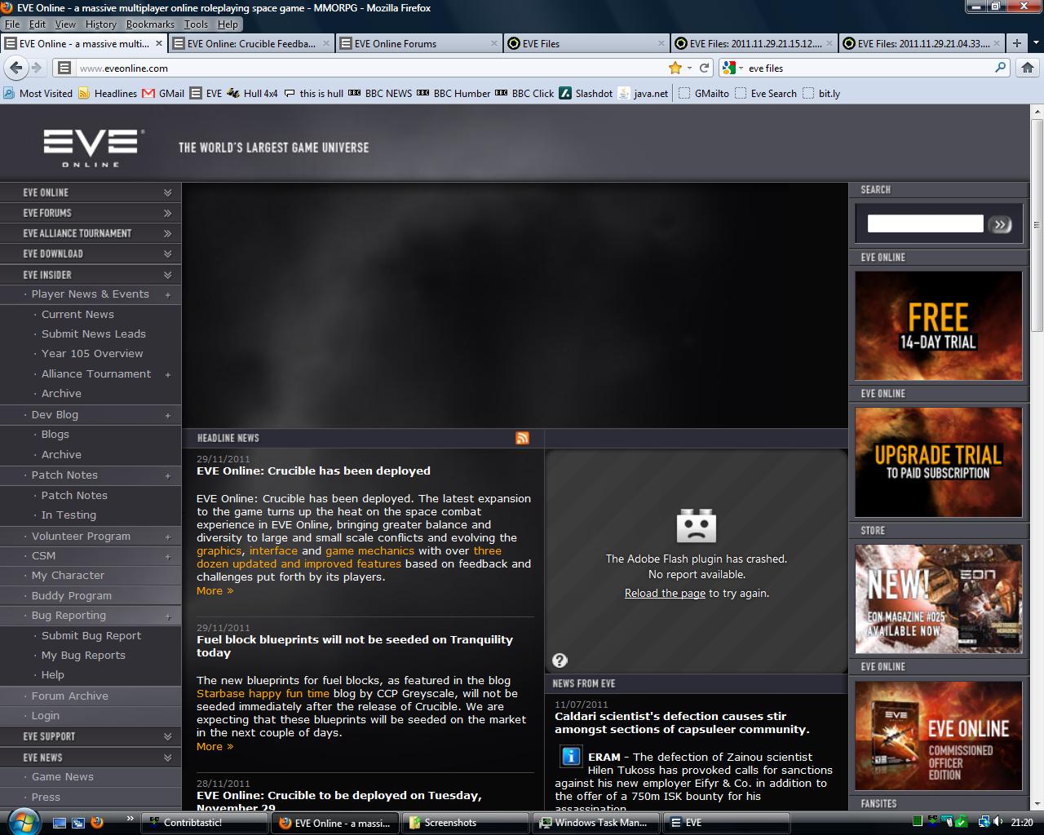
Task: Open the EON Magazine #025 store banner
Action: (938, 599)
